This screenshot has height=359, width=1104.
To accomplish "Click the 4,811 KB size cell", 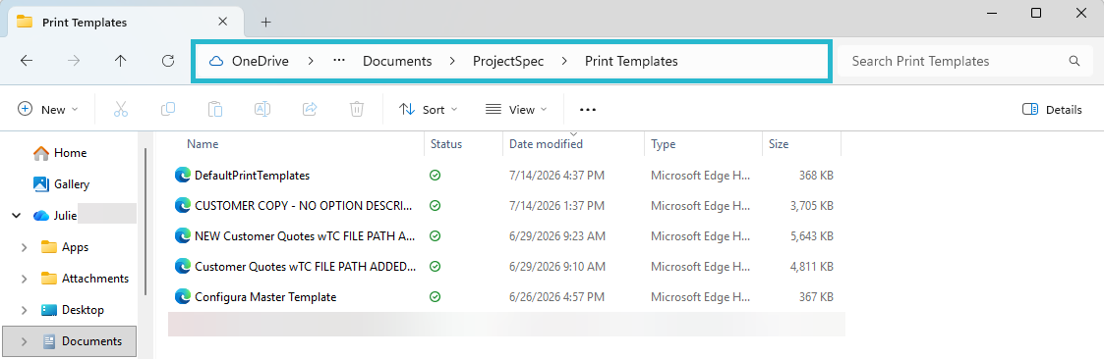I will coord(811,267).
